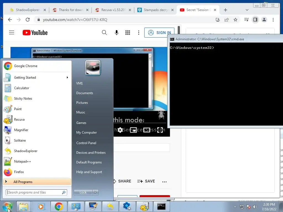The height and width of the screenshot is (212, 283).
Task: Open Chrome media controls icon
Action: pos(246,20)
